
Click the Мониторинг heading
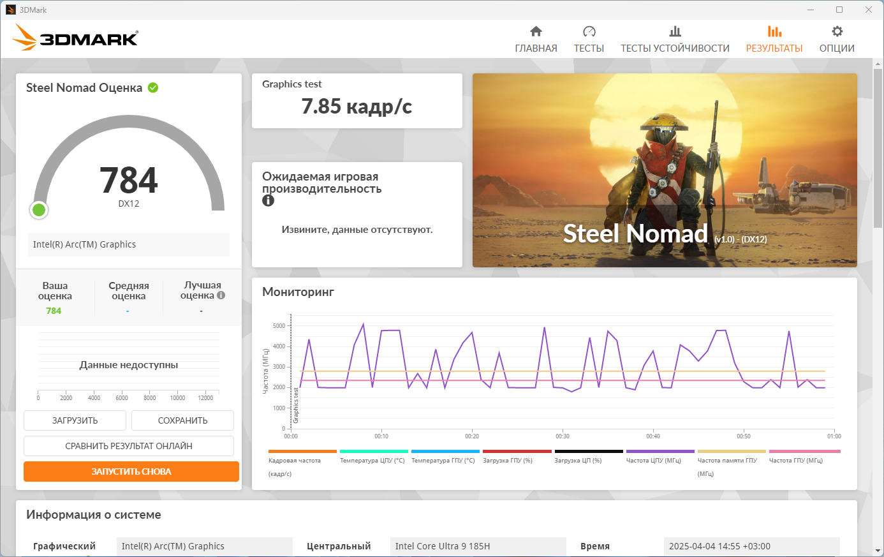pyautogui.click(x=298, y=292)
